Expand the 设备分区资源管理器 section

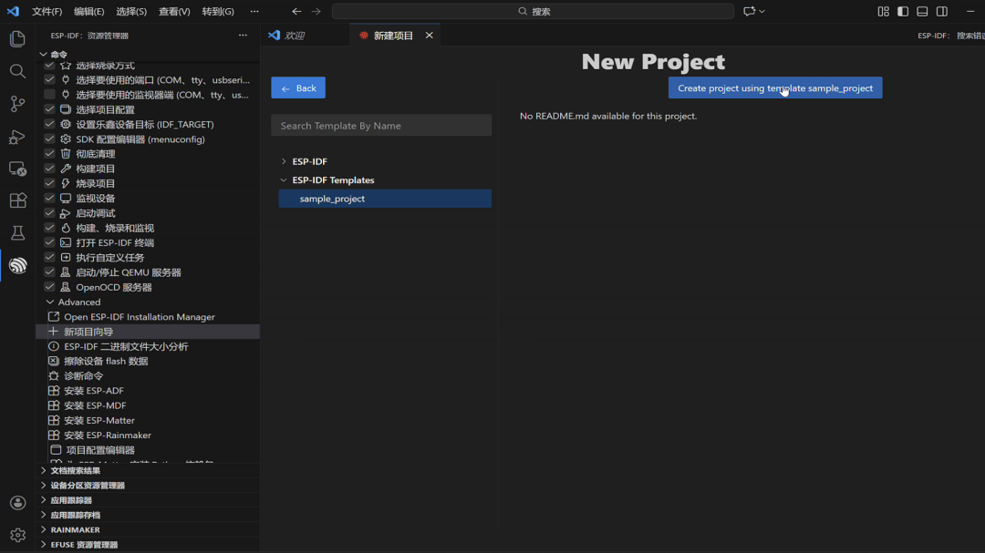point(44,486)
